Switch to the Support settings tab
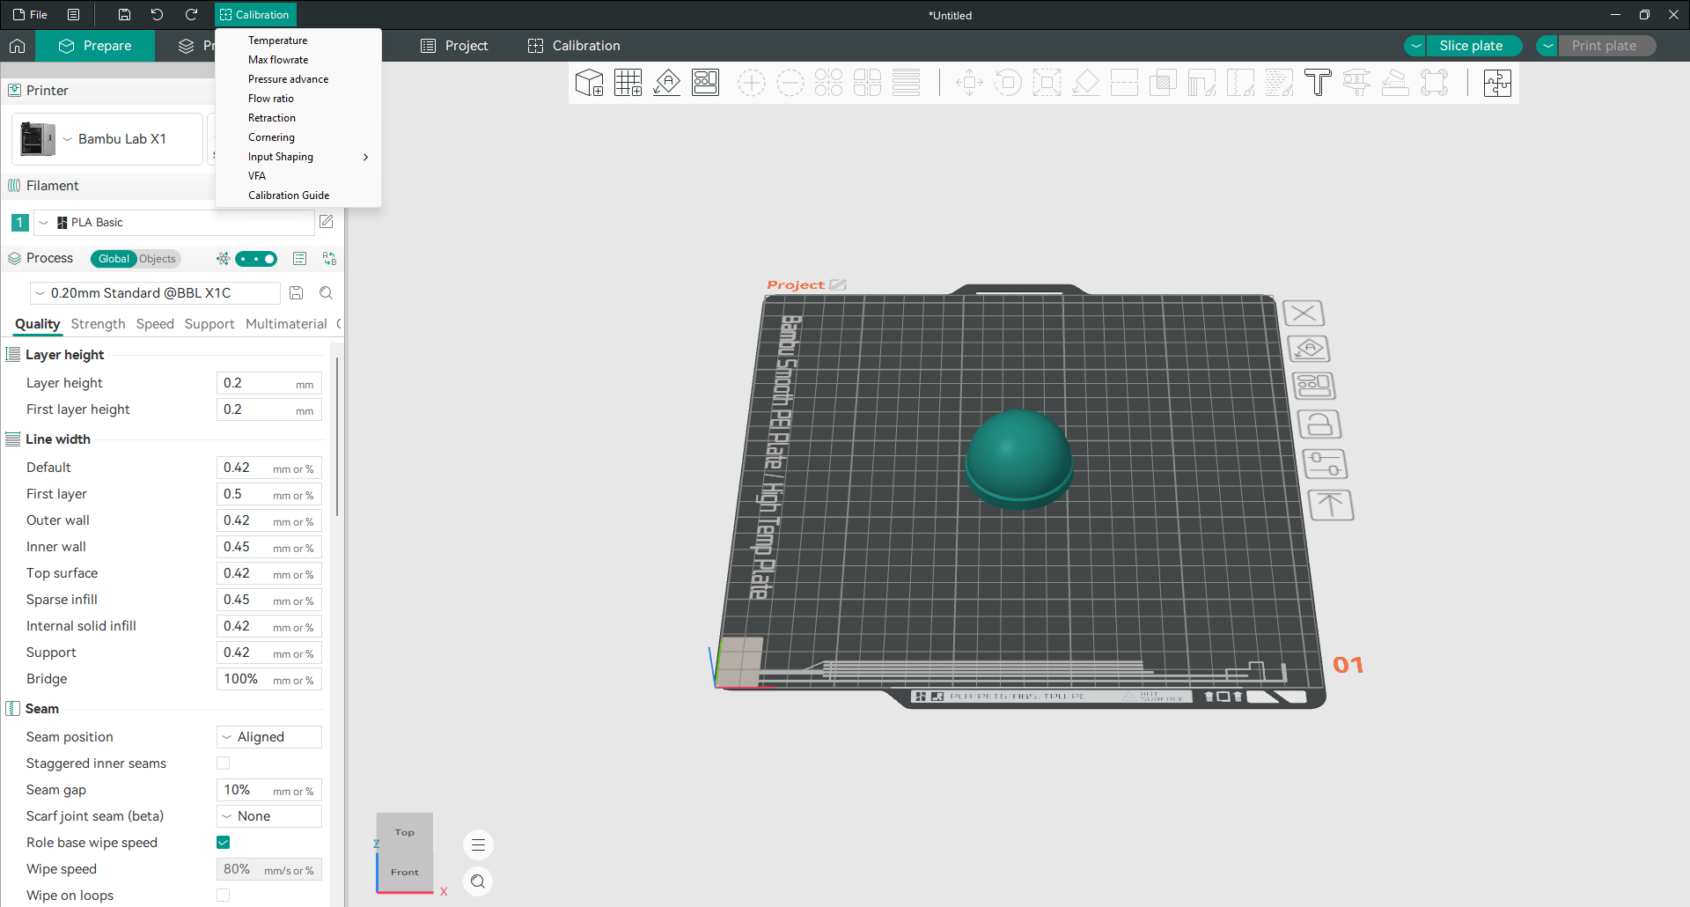Image resolution: width=1690 pixels, height=907 pixels. (x=209, y=324)
